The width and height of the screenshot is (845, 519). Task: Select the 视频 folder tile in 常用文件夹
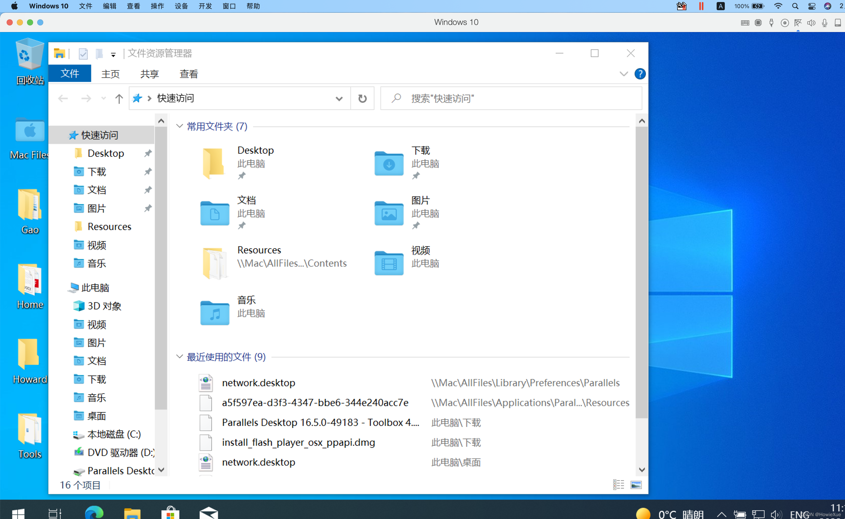[x=407, y=263]
